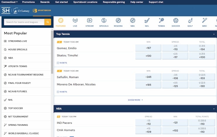Open the Promotions menu
Viewport: 217px width, 137px height.
tap(28, 2)
